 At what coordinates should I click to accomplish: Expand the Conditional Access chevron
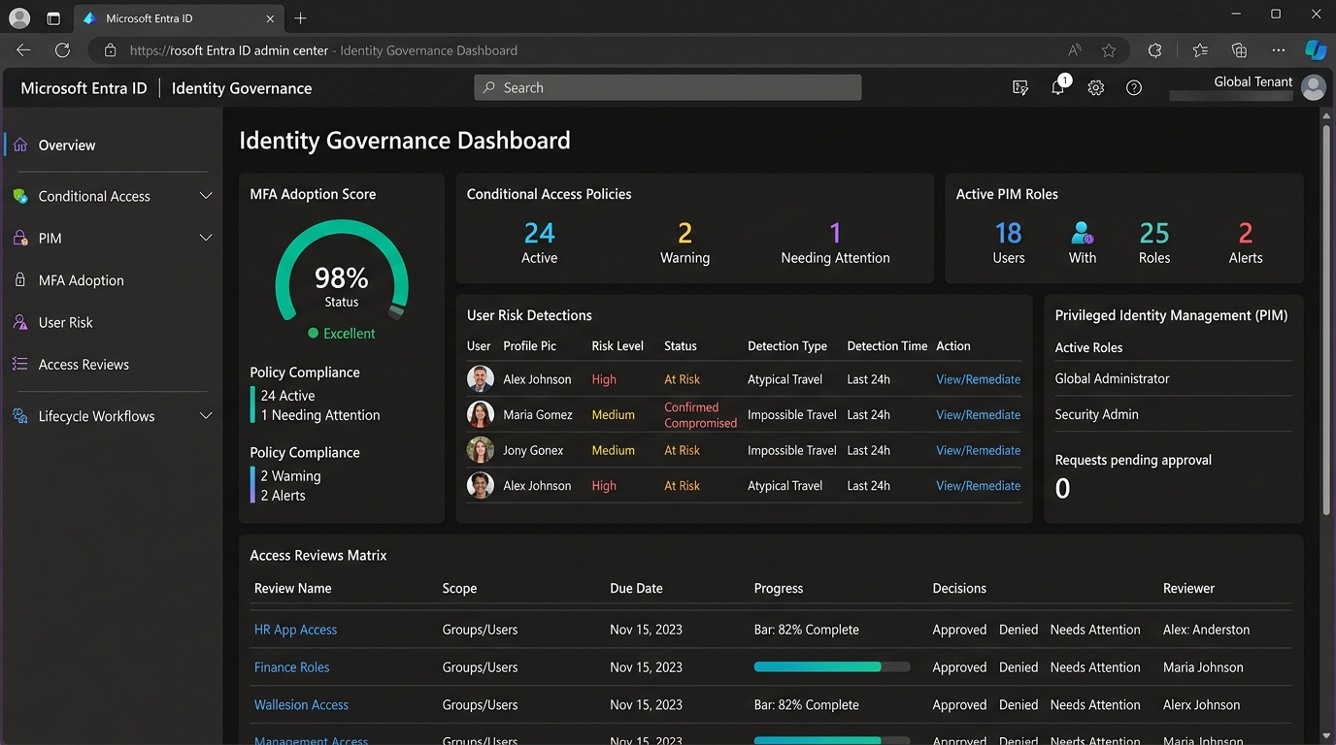[x=206, y=196]
